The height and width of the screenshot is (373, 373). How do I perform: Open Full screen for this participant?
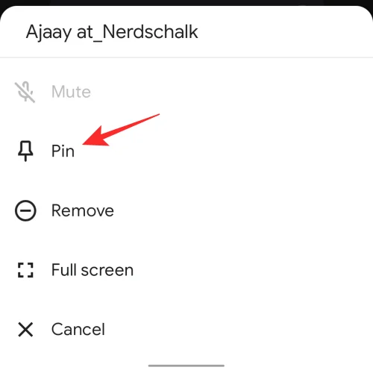click(186, 270)
